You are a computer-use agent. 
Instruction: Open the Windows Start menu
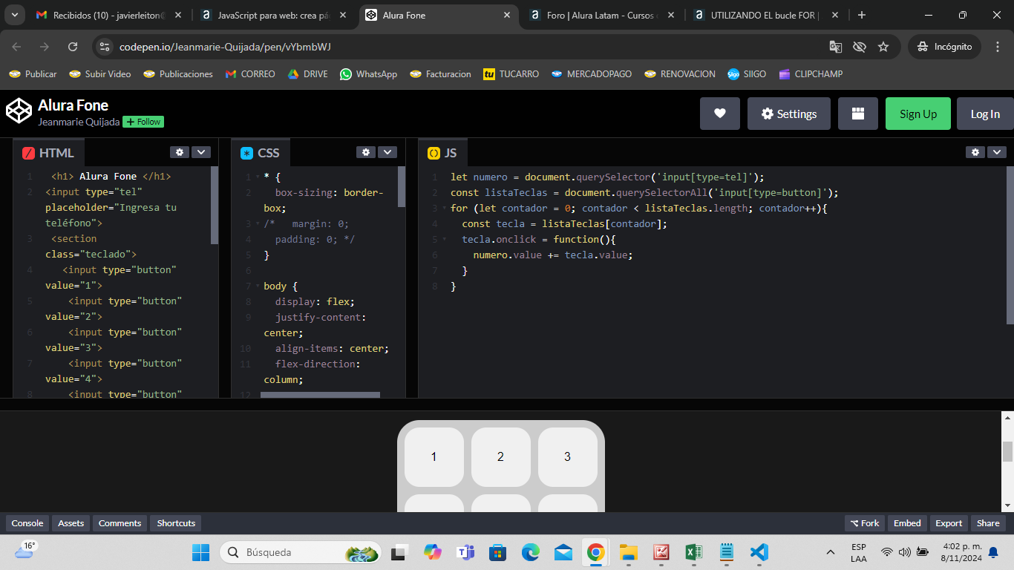[x=200, y=552]
